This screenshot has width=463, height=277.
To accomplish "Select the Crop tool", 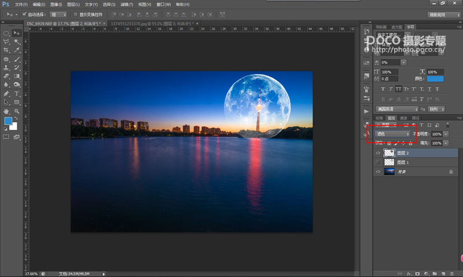I will (x=6, y=50).
